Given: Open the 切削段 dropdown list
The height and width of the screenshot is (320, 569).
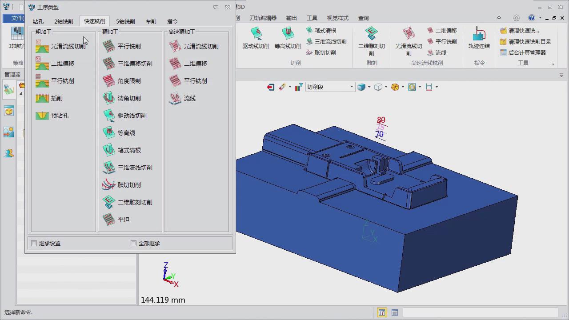Looking at the screenshot, I should coord(351,87).
